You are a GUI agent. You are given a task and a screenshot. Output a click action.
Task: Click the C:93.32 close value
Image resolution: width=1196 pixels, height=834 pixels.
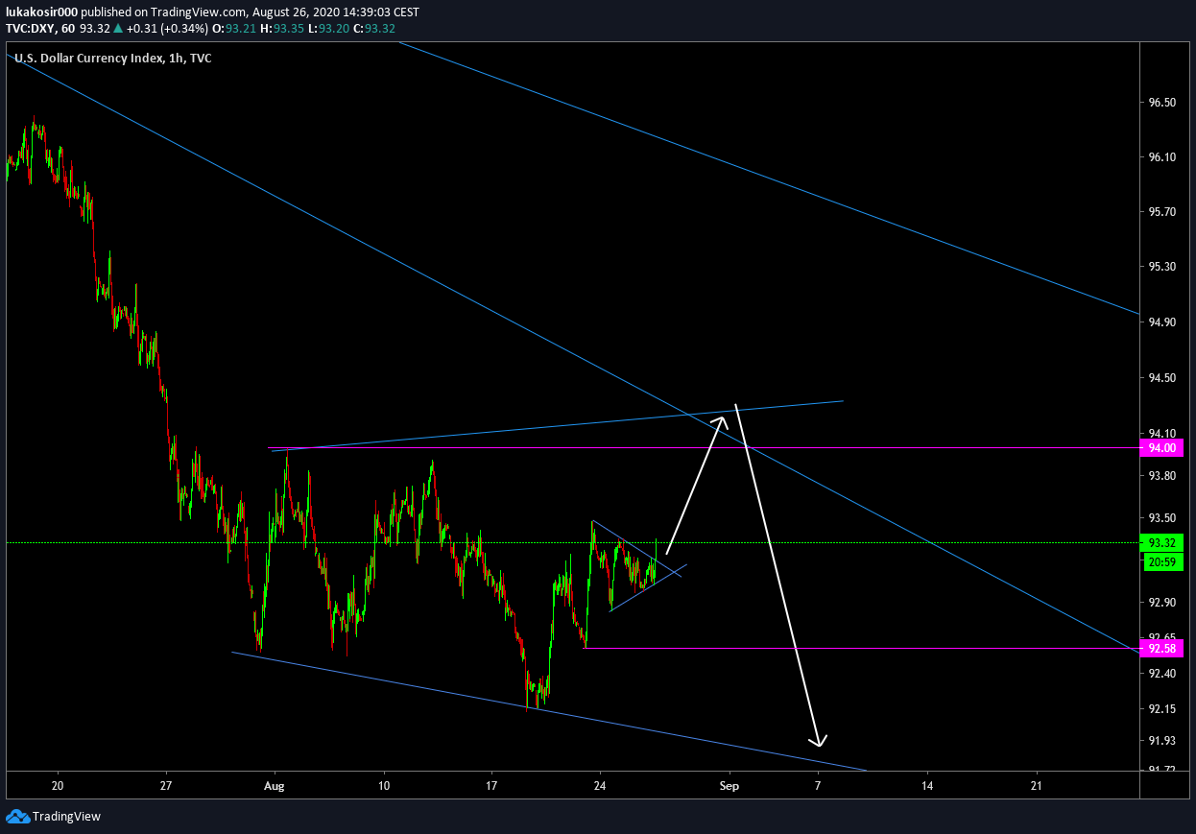[374, 29]
